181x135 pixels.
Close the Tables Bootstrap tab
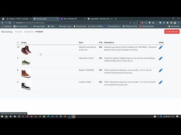click(x=84, y=19)
